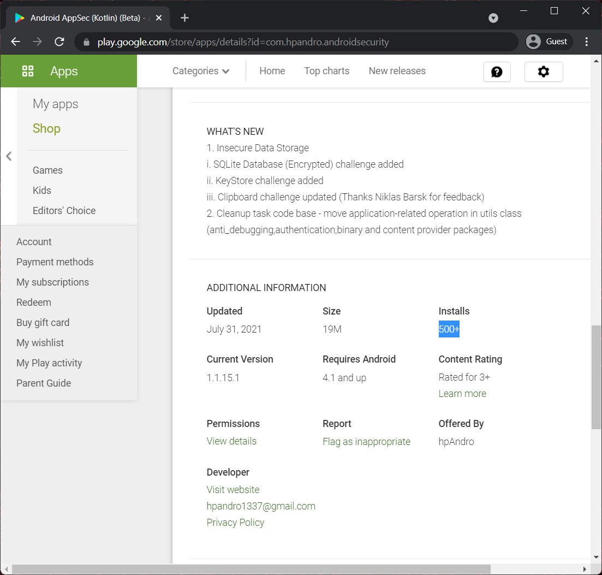The height and width of the screenshot is (575, 602).
Task: Click the 19M size value
Action: [x=332, y=329]
